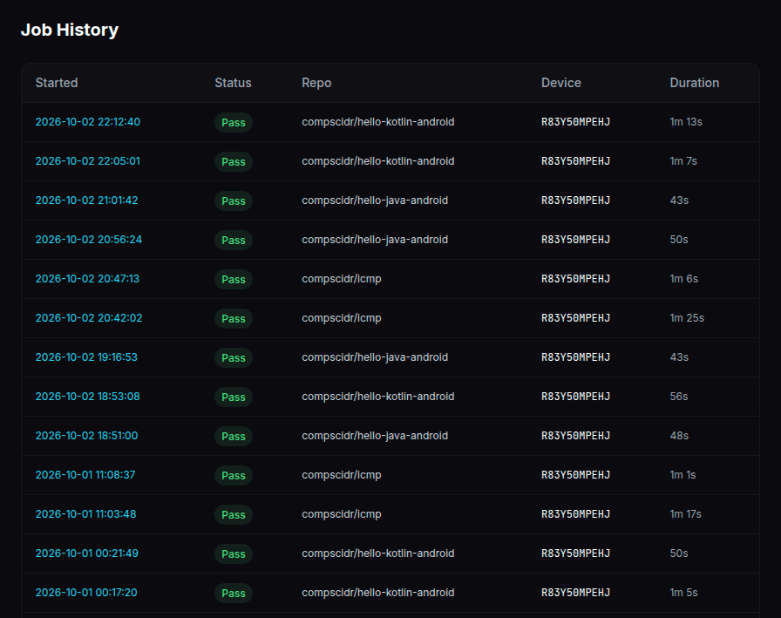Open job started 2026-10-02 22:12:40

88,122
